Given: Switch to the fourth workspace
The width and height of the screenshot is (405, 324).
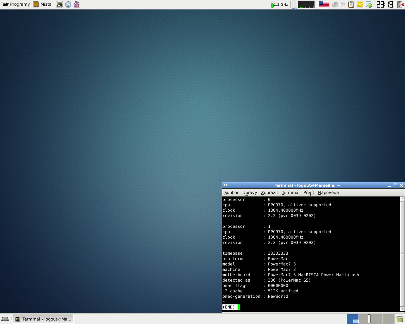Looking at the screenshot, I should tap(388, 319).
